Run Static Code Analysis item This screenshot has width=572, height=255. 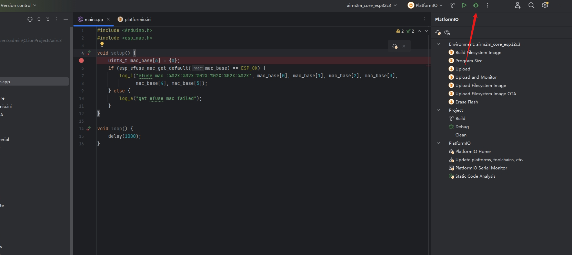[472, 176]
